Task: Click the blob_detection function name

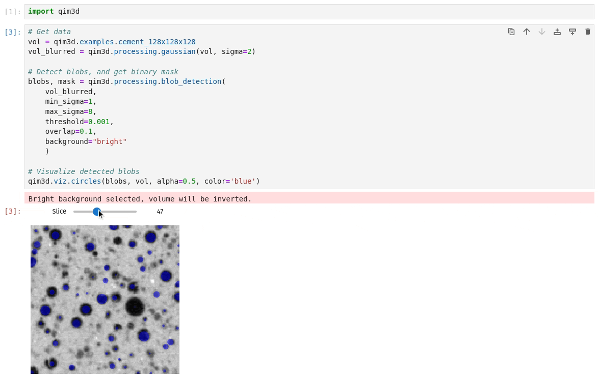Action: coord(191,81)
